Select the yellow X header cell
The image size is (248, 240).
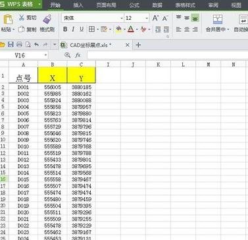tap(52, 75)
